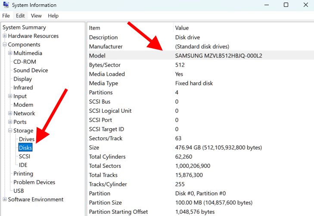Select the Sound Device item
The width and height of the screenshot is (314, 216).
coord(31,71)
